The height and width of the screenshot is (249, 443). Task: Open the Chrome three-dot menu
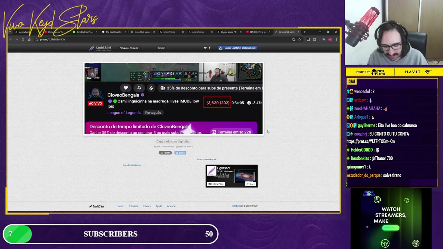(336, 39)
